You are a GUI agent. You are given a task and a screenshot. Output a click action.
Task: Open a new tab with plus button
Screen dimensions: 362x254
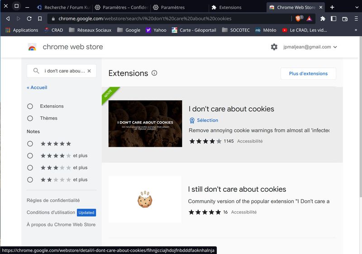click(332, 7)
